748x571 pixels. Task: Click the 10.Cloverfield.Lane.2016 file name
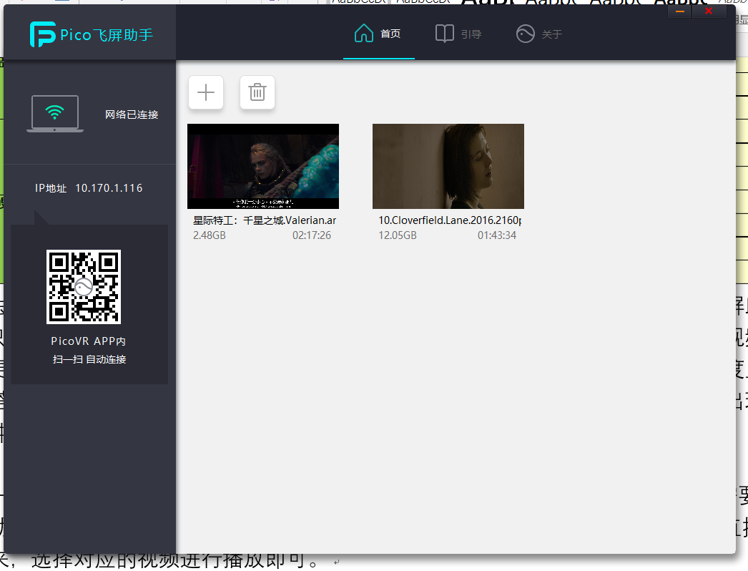(x=450, y=220)
